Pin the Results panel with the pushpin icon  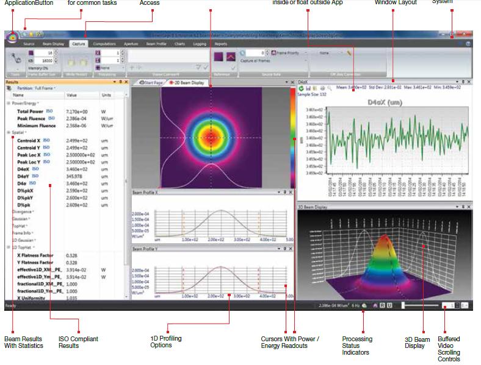coord(120,81)
